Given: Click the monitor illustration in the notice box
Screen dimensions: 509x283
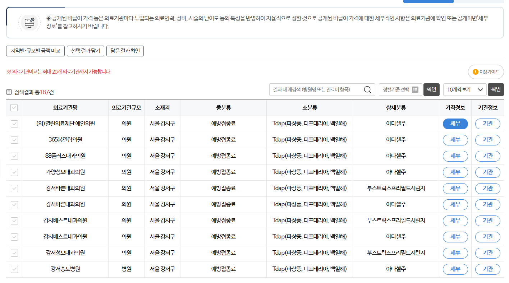Looking at the screenshot, I should click(29, 23).
